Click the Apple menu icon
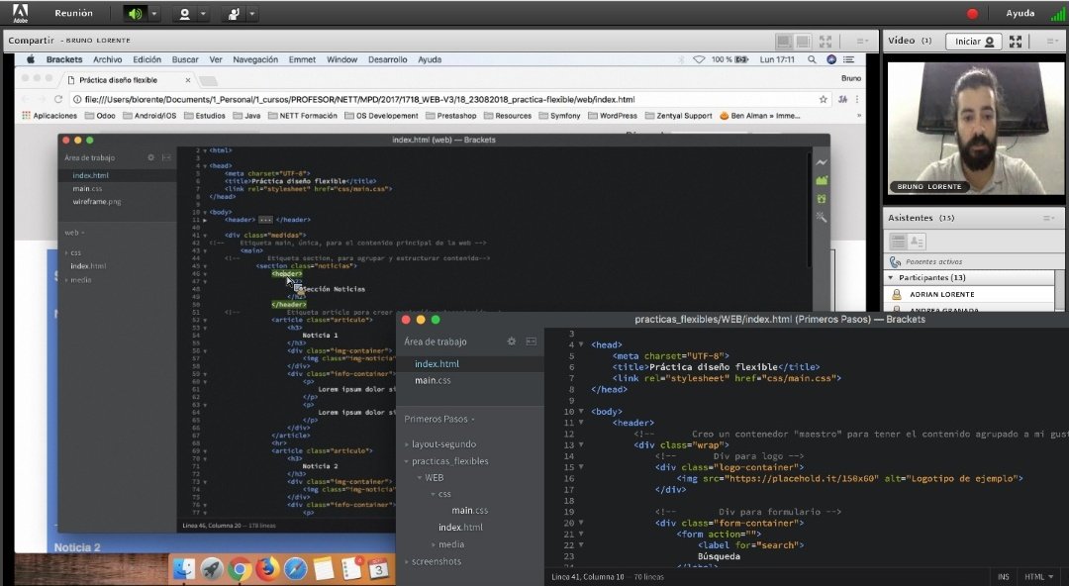 tap(31, 59)
